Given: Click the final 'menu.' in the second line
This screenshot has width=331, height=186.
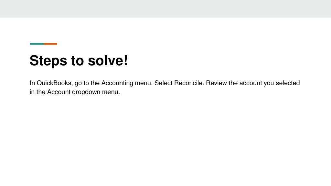Looking at the screenshot, I should pos(111,92).
